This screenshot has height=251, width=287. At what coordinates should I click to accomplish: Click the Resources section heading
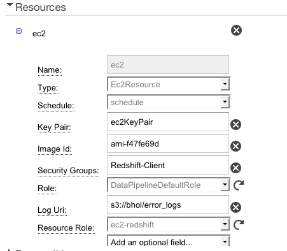tap(41, 7)
